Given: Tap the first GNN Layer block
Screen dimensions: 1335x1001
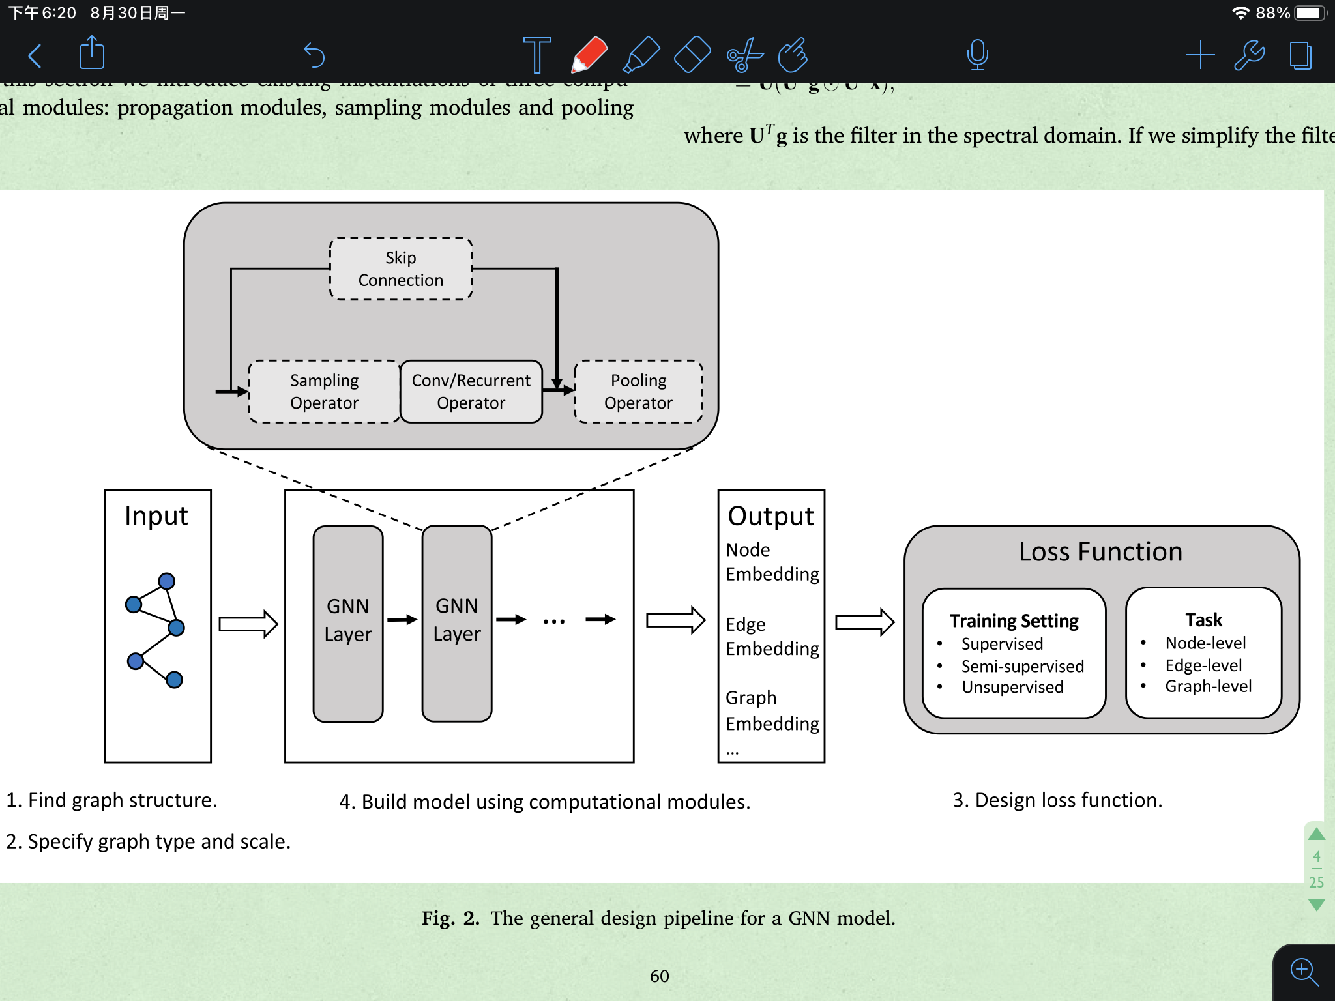Looking at the screenshot, I should pyautogui.click(x=348, y=624).
